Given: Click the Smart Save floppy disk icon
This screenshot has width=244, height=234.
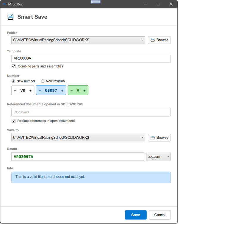Looking at the screenshot, I should point(10,17).
